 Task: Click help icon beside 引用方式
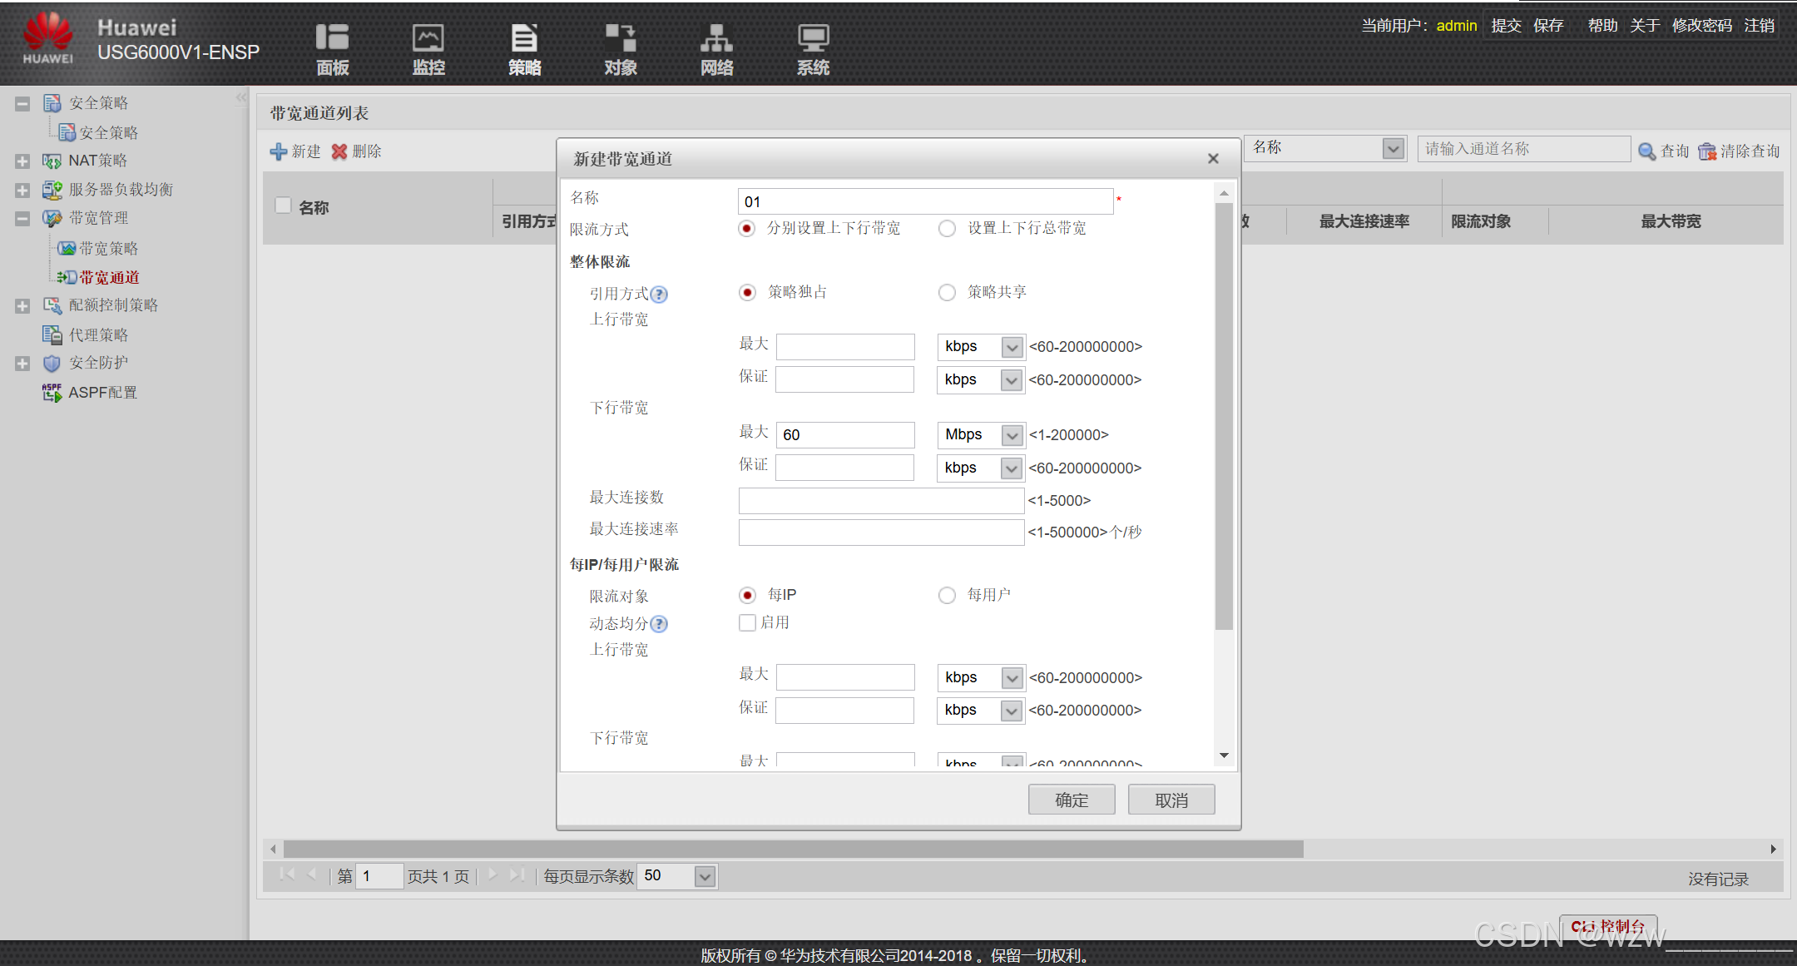[x=659, y=295]
